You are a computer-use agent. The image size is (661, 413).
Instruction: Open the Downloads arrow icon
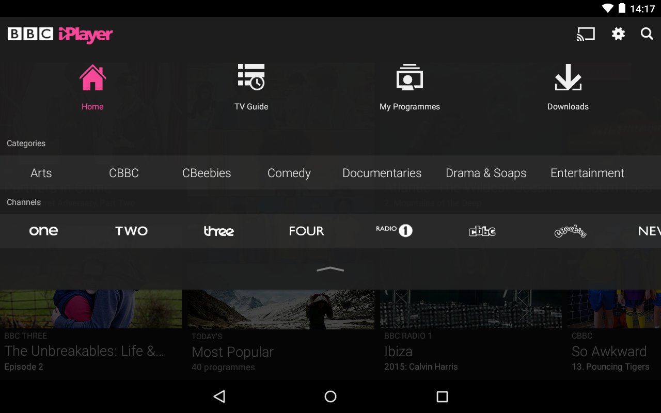pyautogui.click(x=568, y=77)
